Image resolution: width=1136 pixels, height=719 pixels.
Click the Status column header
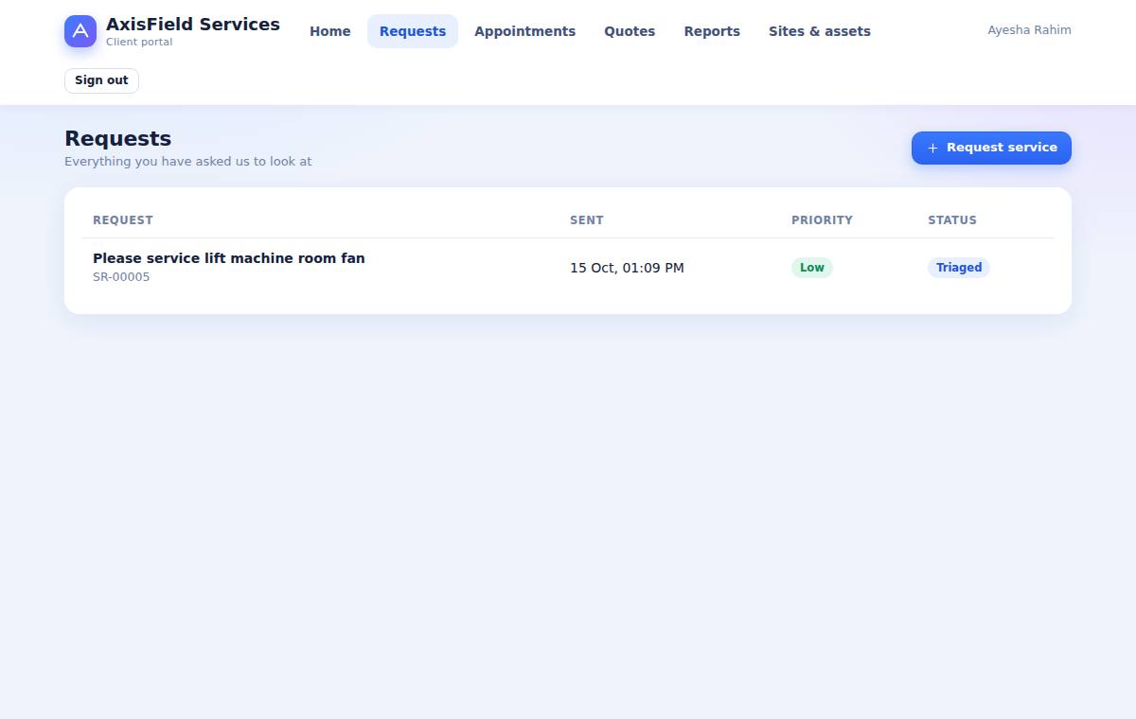tap(952, 220)
